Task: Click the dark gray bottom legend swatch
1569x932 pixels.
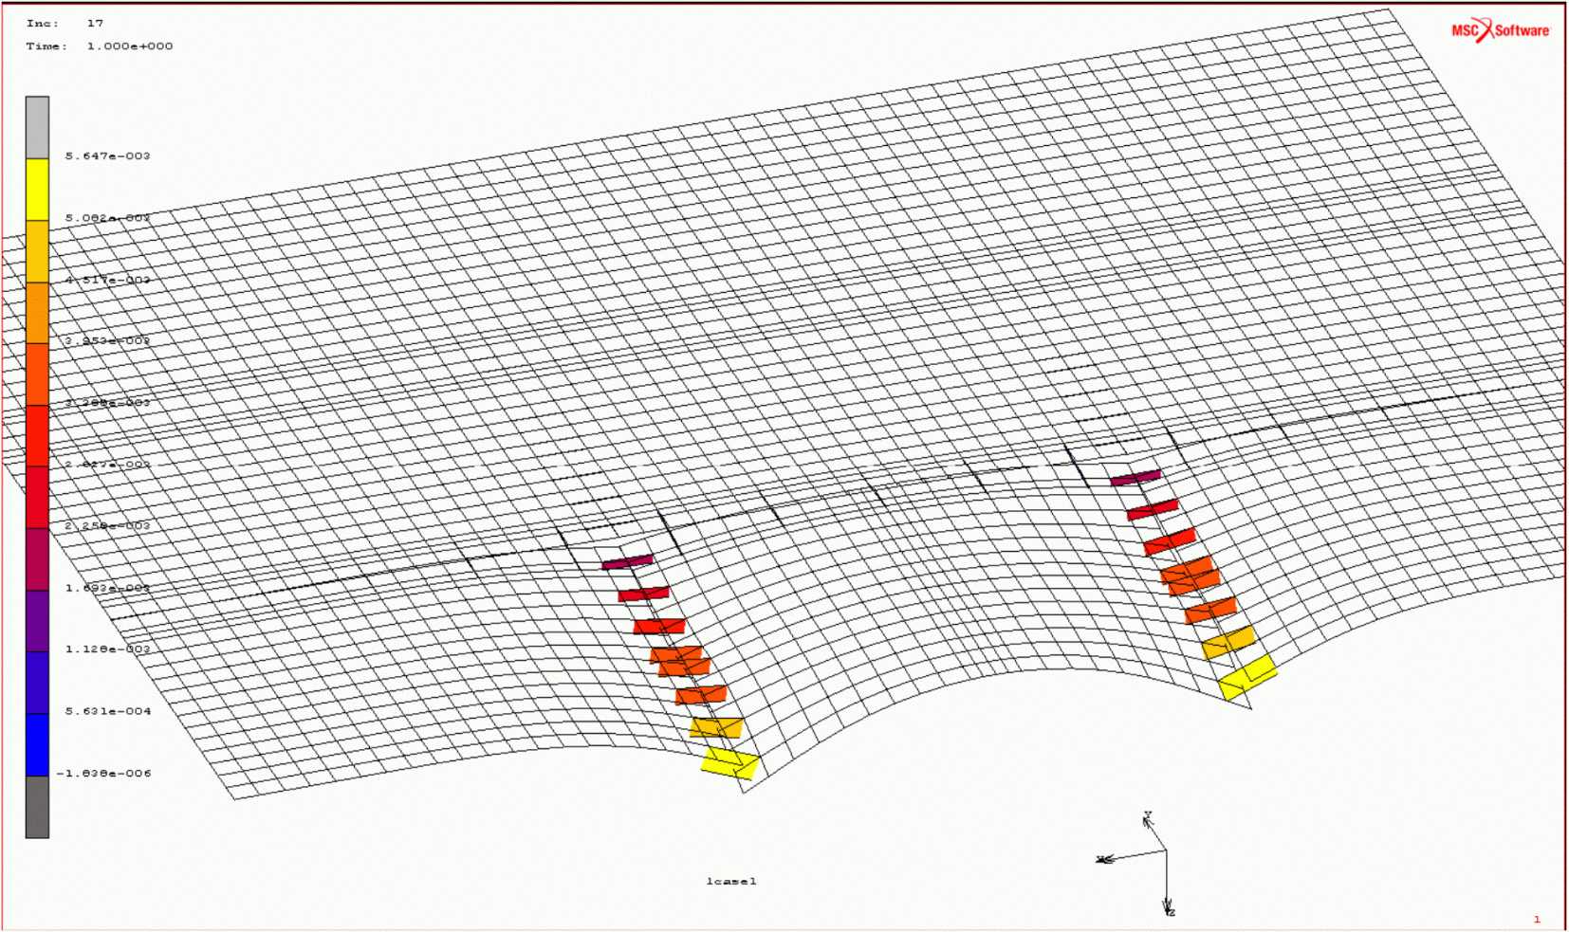Action: (x=37, y=807)
